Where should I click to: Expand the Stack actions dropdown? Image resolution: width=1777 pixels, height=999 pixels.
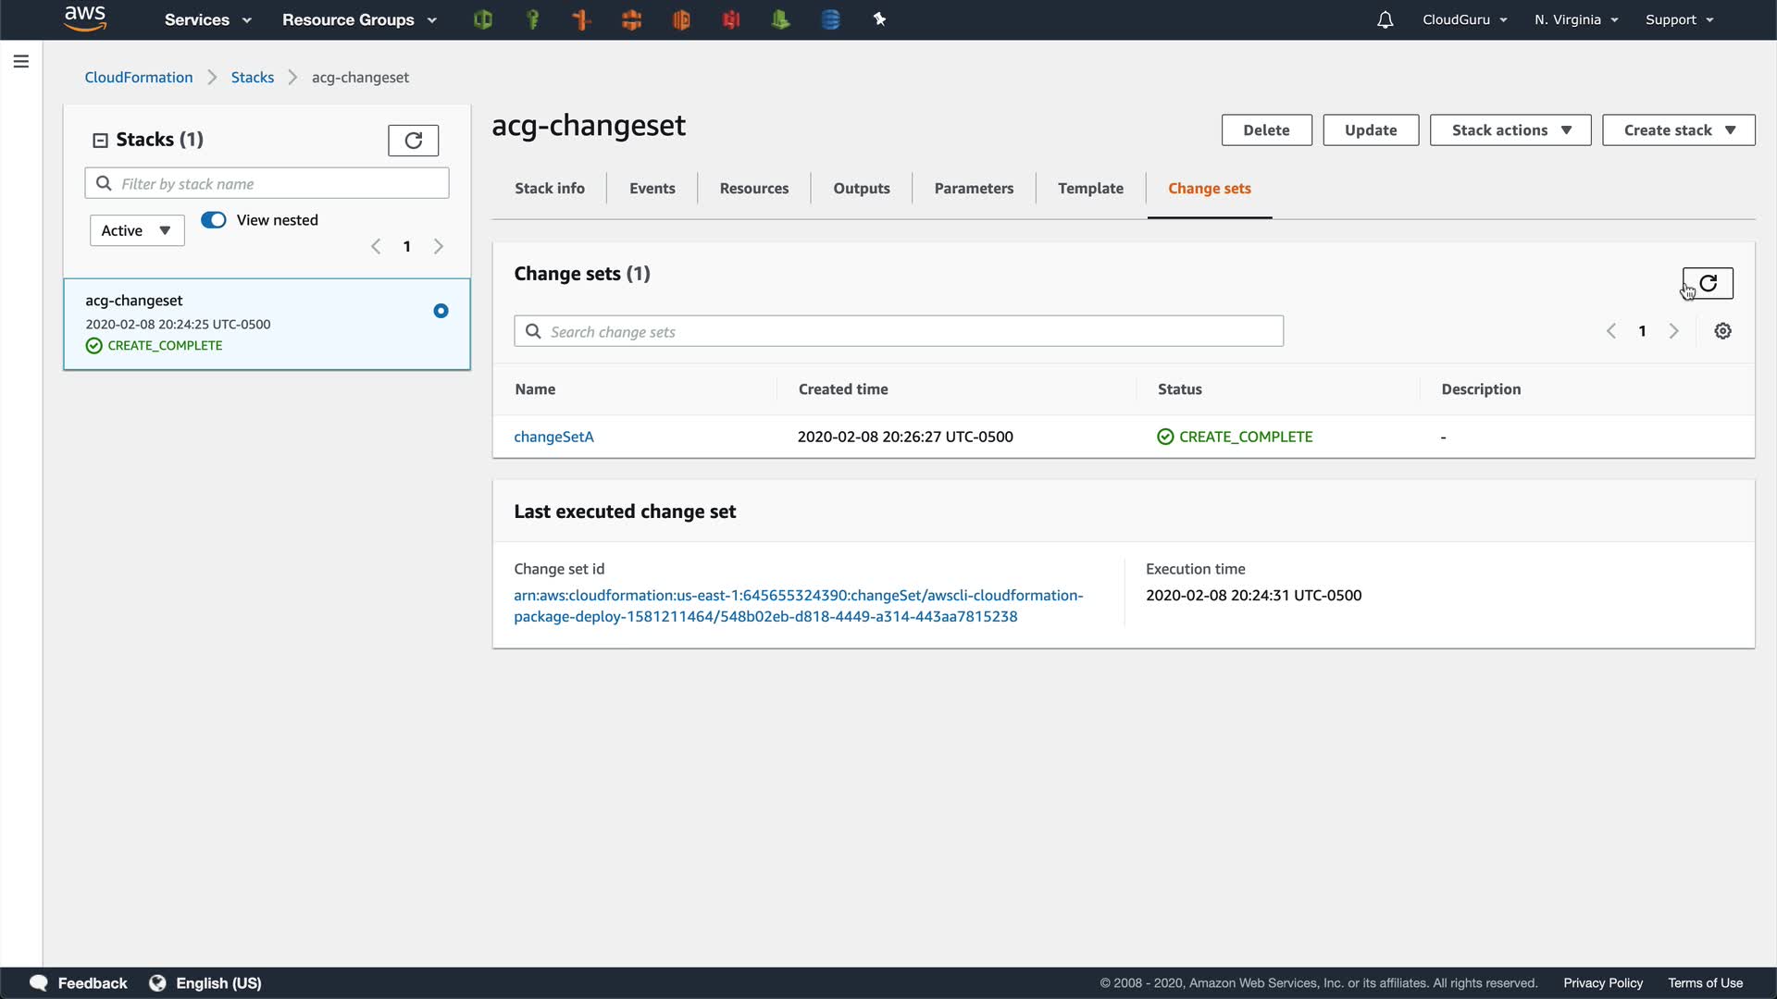pyautogui.click(x=1510, y=130)
